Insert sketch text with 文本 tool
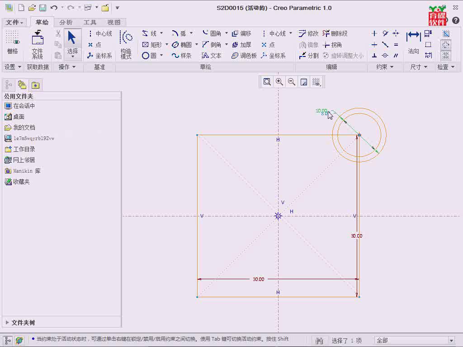463x347 pixels. (212, 56)
